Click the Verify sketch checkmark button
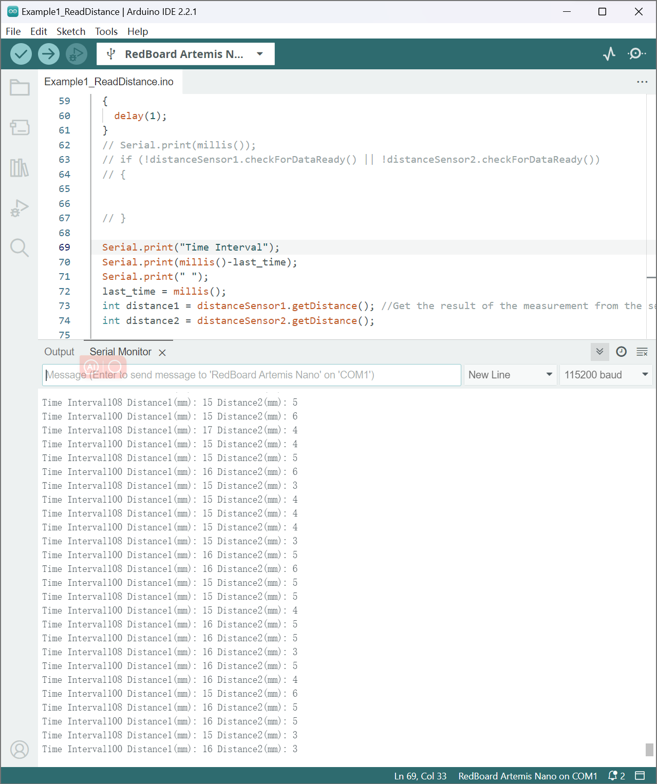Image resolution: width=657 pixels, height=784 pixels. point(21,54)
